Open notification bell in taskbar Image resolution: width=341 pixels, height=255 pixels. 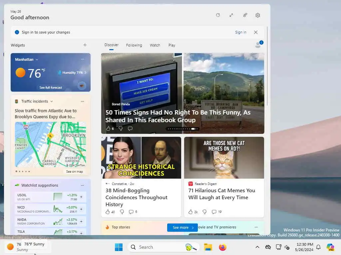(x=318, y=247)
